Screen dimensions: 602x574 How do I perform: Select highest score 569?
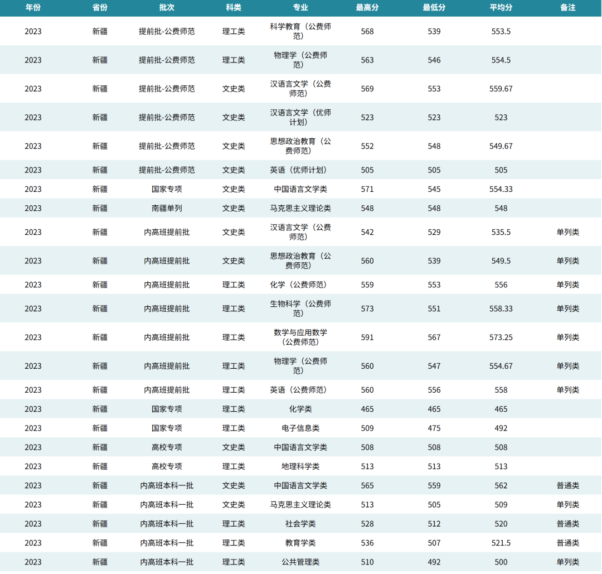[367, 89]
